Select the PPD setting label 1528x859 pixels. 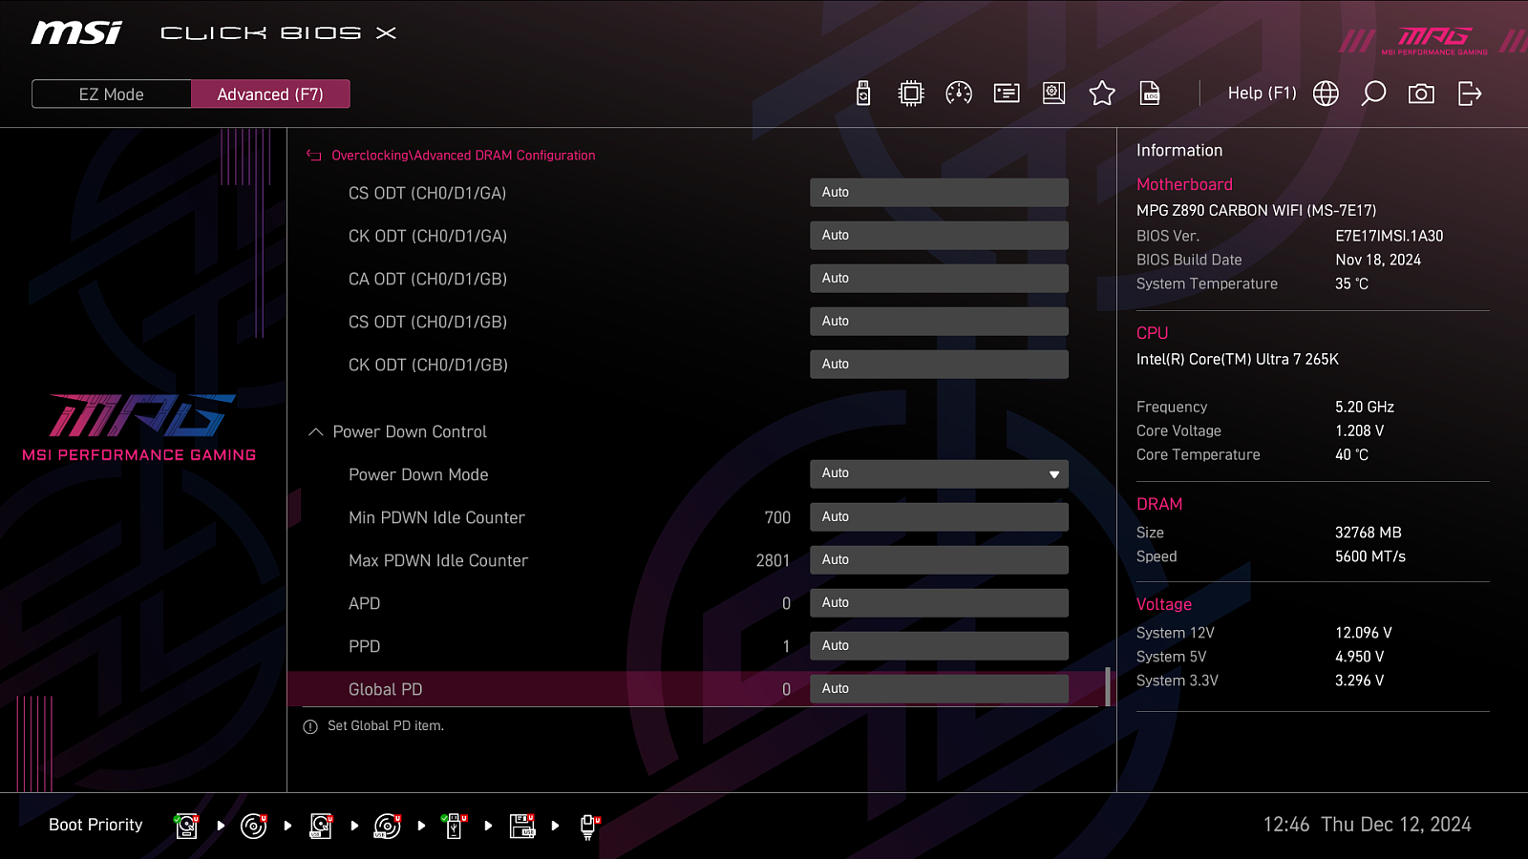(364, 646)
